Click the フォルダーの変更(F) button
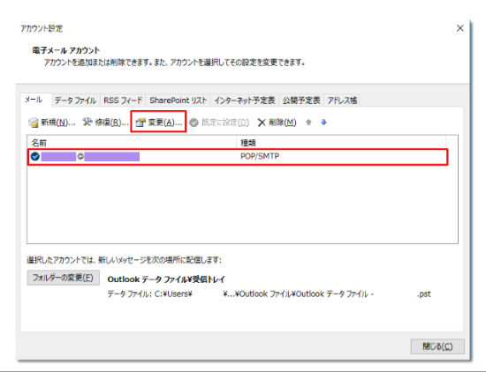 click(x=64, y=278)
